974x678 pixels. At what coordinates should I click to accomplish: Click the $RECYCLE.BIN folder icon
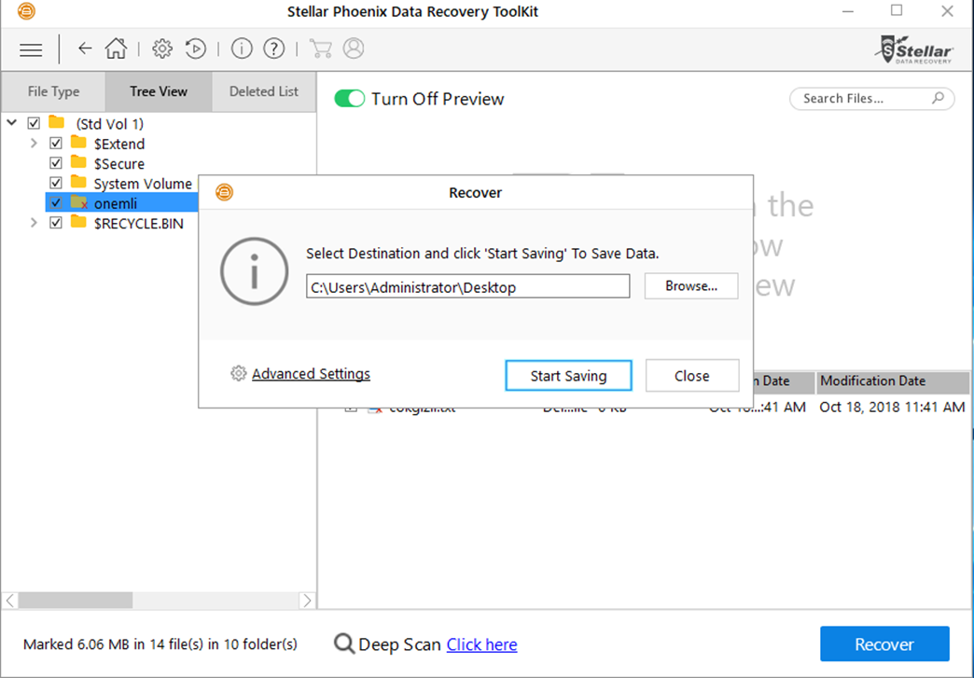tap(78, 222)
